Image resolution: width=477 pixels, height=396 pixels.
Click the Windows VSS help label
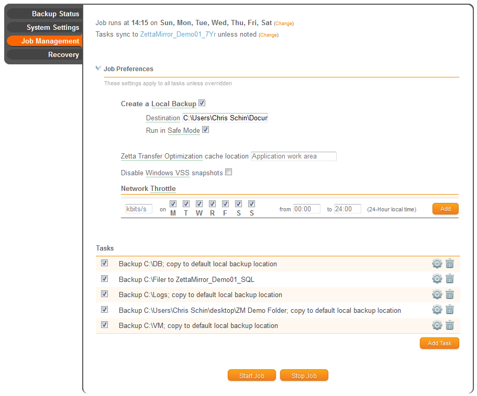point(168,173)
